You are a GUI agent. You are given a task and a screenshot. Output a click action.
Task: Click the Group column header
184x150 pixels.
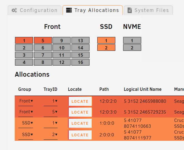click(x=25, y=89)
